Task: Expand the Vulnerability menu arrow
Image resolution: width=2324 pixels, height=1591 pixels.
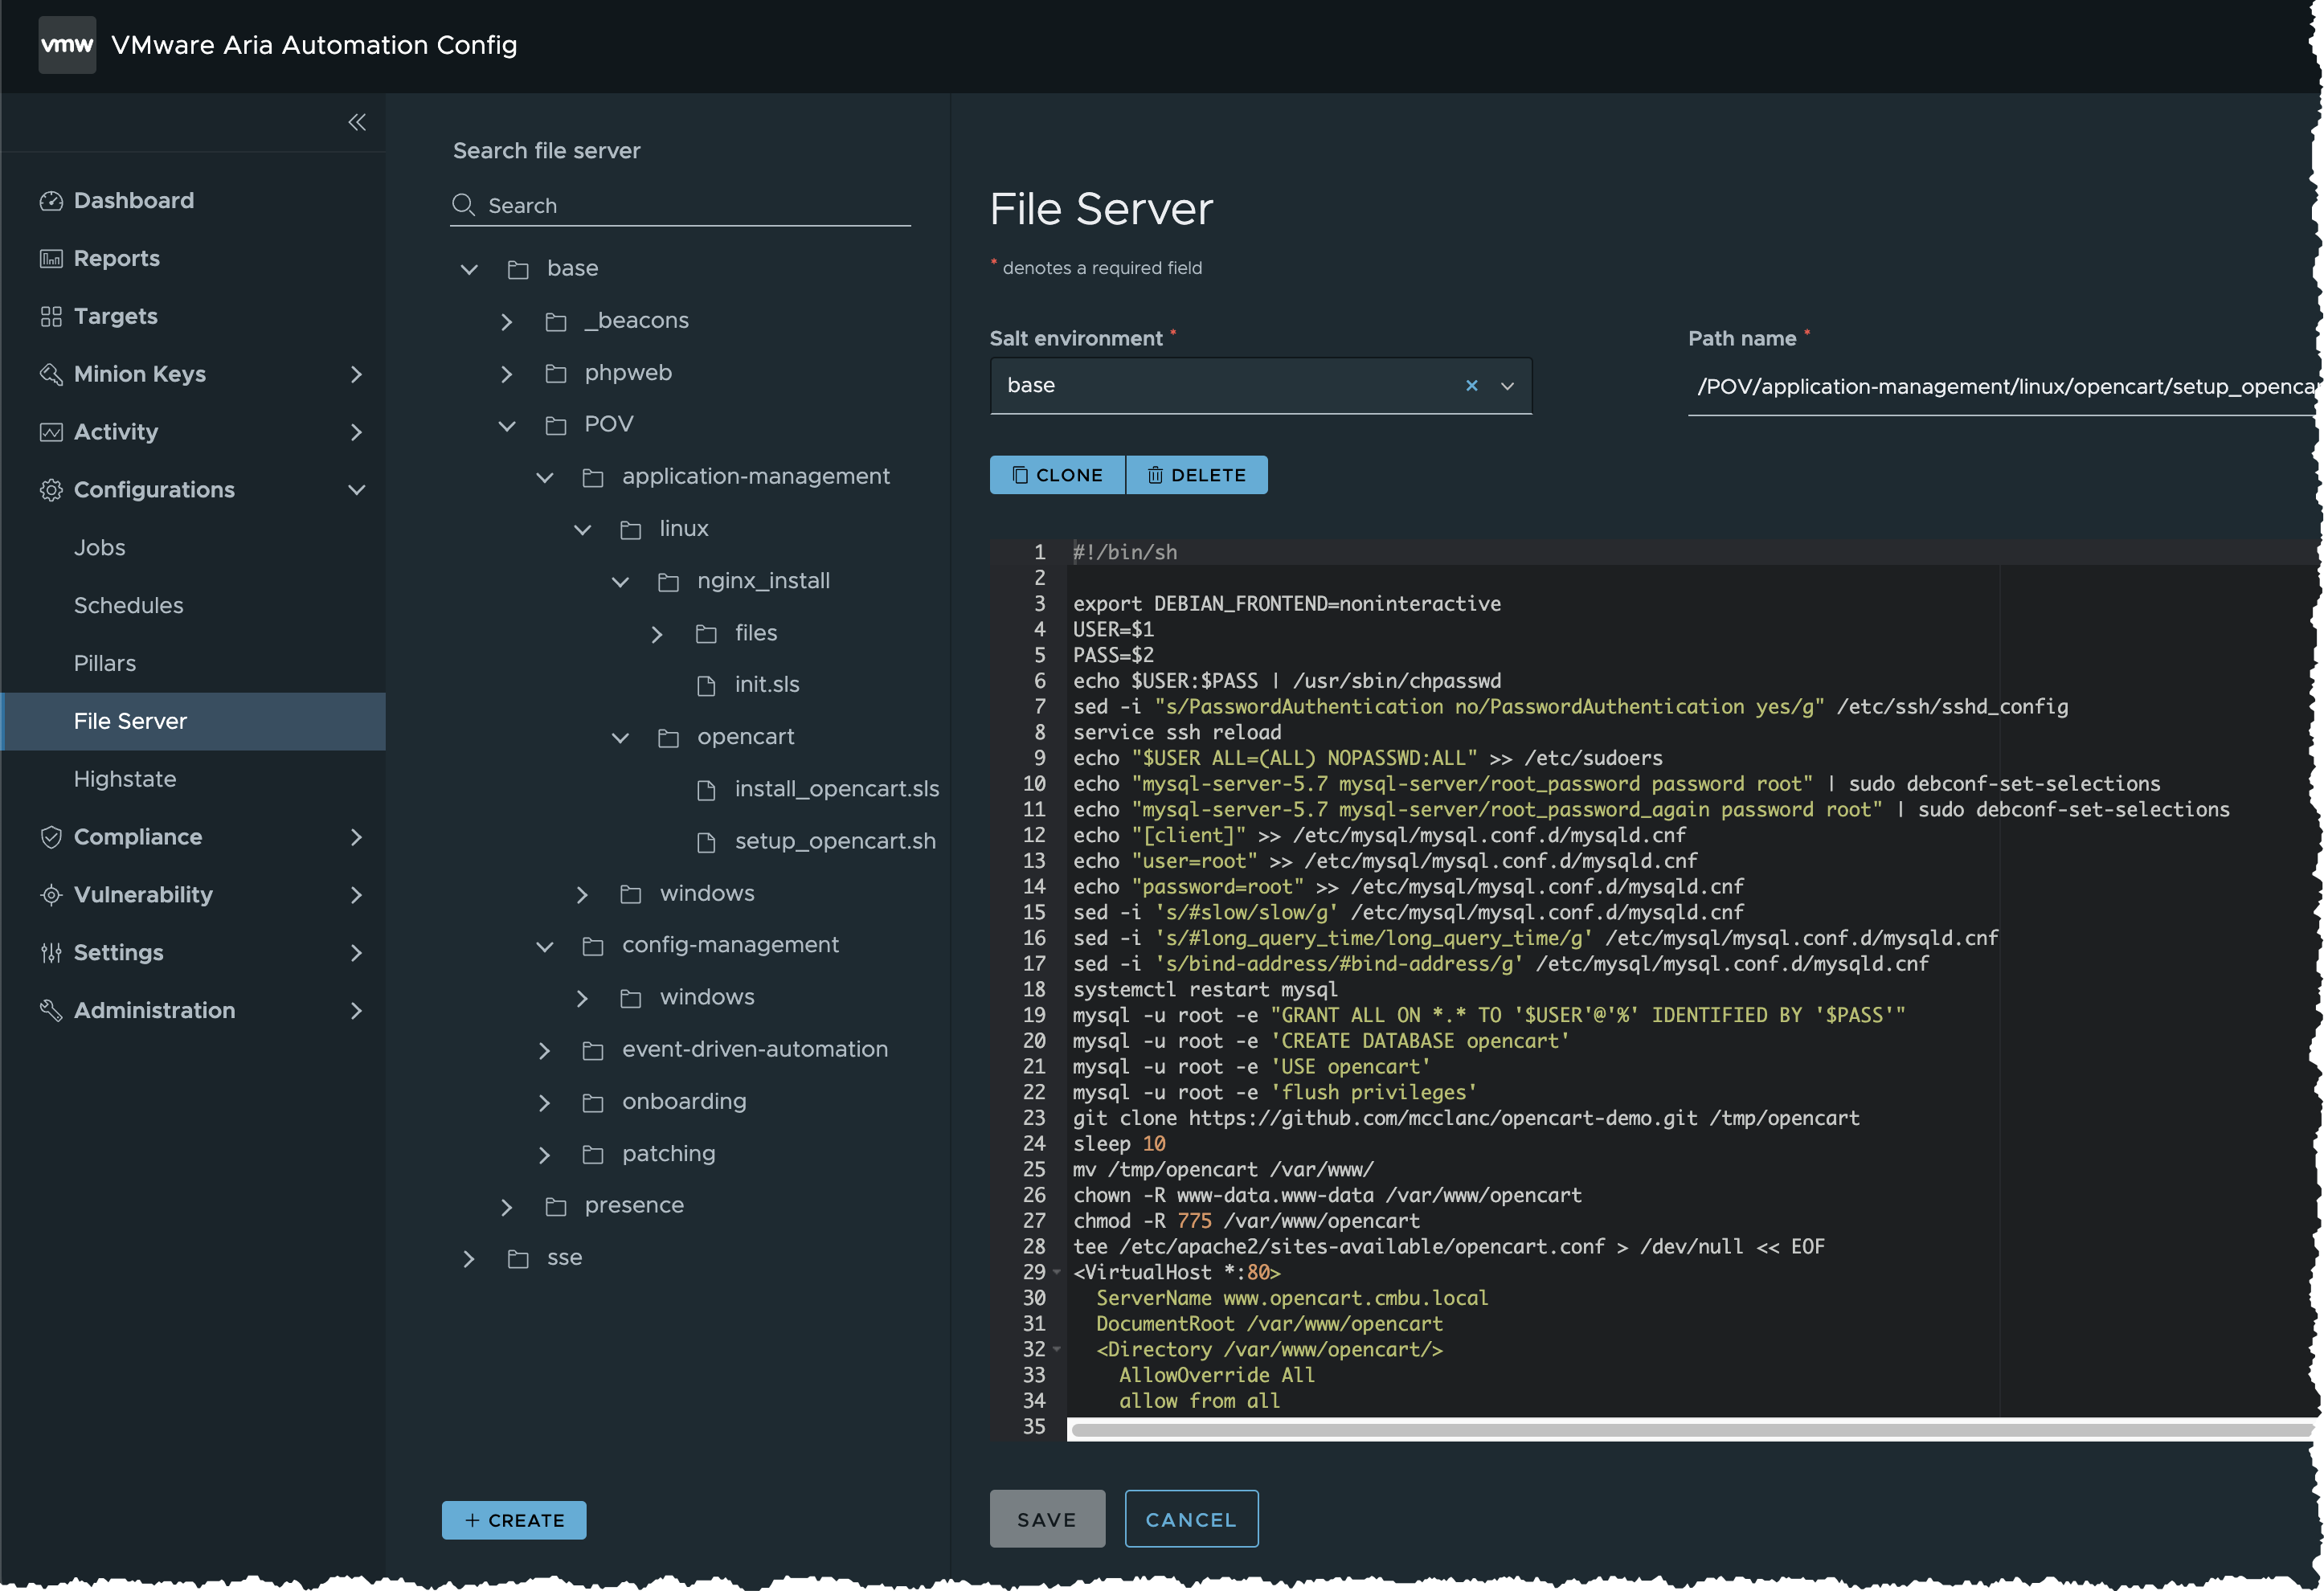Action: pyautogui.click(x=356, y=895)
